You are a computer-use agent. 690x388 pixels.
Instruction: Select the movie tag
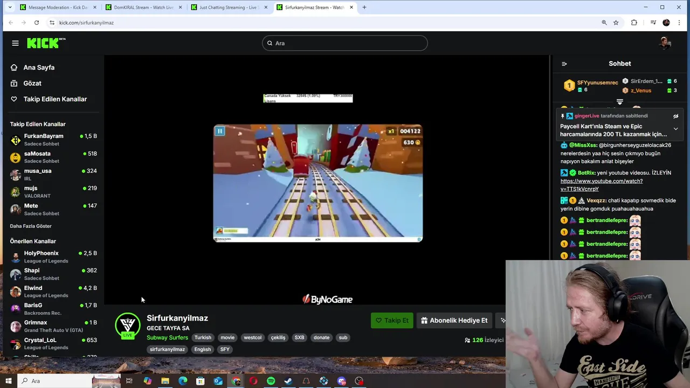[x=227, y=337]
